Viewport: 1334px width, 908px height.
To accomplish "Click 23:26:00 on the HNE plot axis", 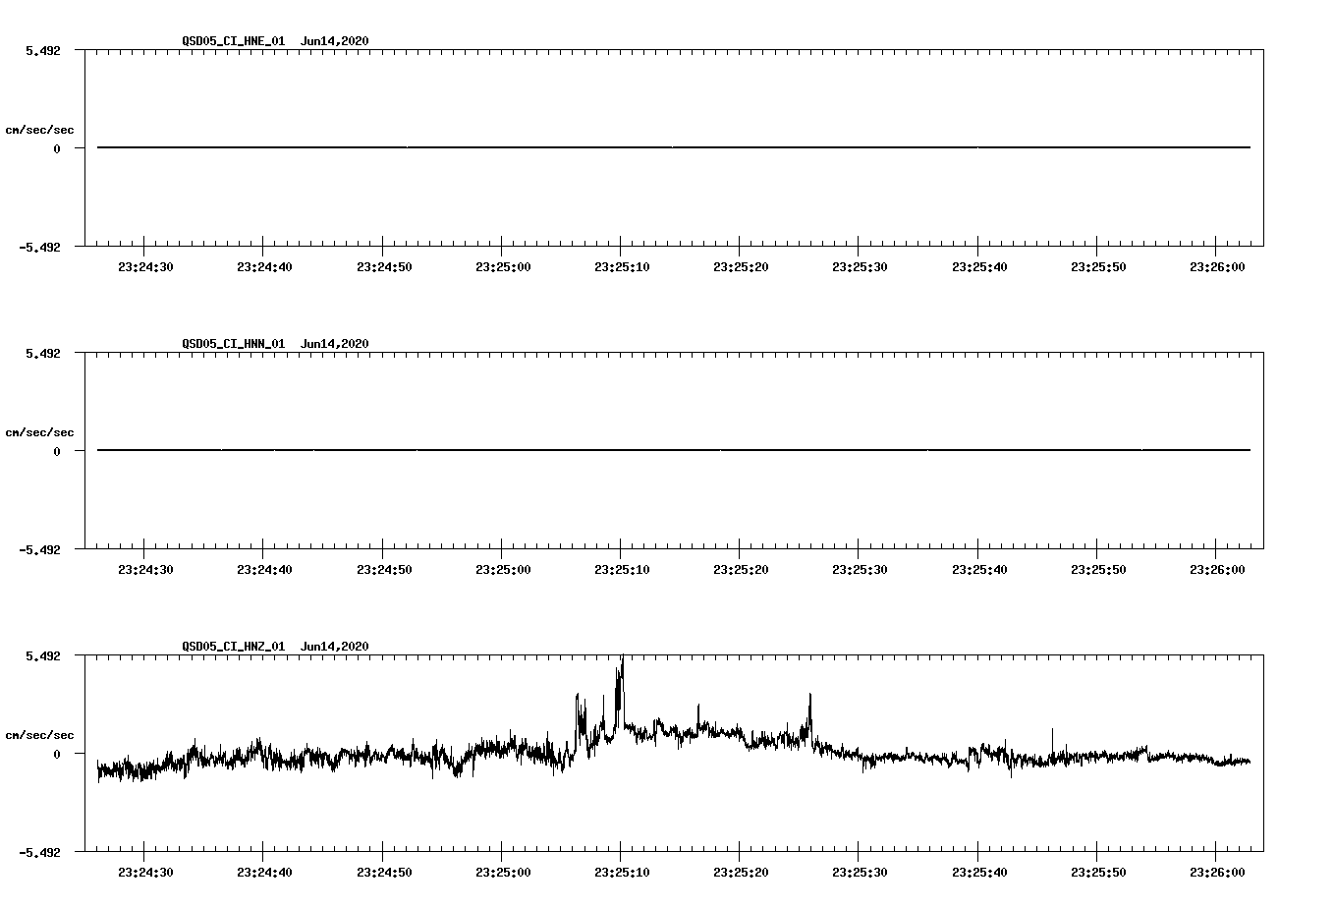I will [1217, 267].
